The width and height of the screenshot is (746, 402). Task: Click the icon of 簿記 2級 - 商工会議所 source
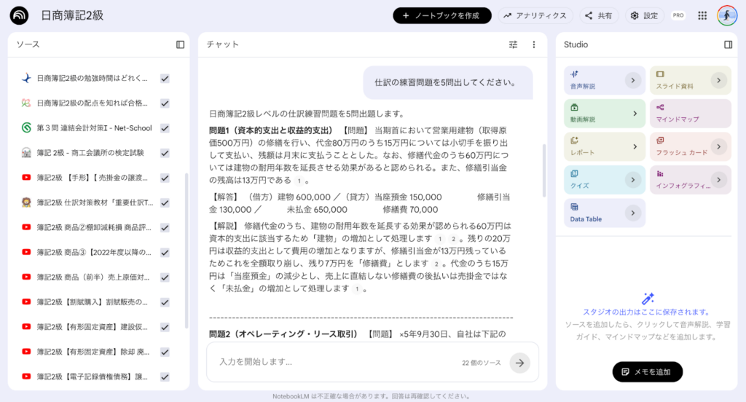(x=27, y=153)
